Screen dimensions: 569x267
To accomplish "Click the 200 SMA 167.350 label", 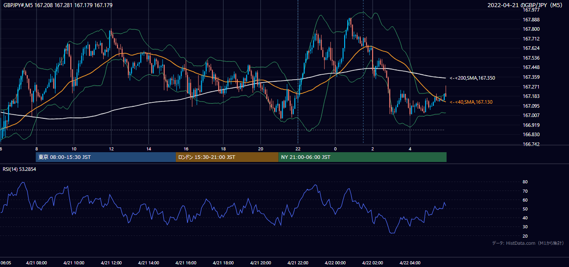I will click(x=472, y=78).
